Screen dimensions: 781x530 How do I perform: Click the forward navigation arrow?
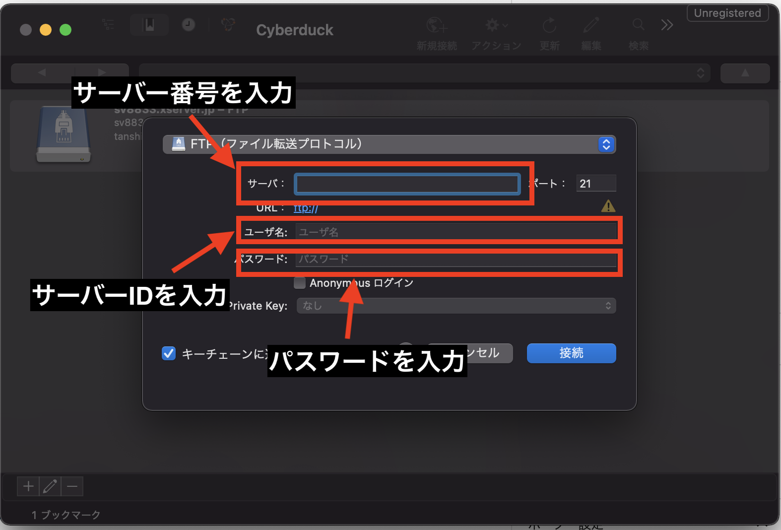[x=102, y=73]
